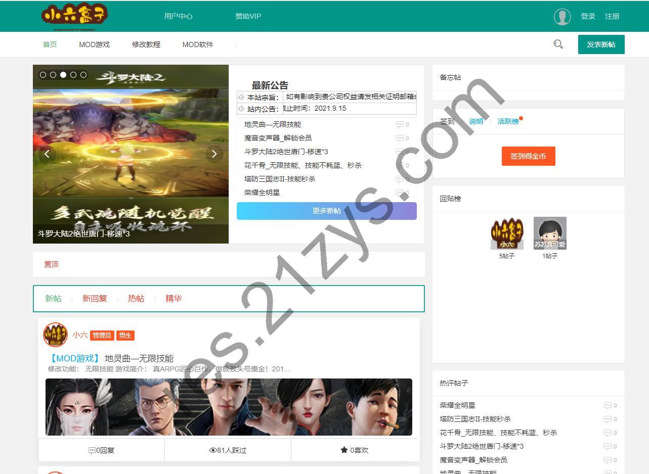This screenshot has height=474, width=649.
Task: Open the search magnifier icon
Action: tap(558, 44)
